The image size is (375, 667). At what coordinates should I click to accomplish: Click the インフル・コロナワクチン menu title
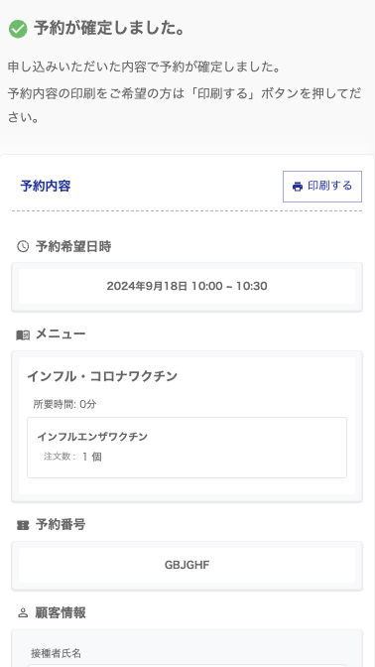pos(102,376)
